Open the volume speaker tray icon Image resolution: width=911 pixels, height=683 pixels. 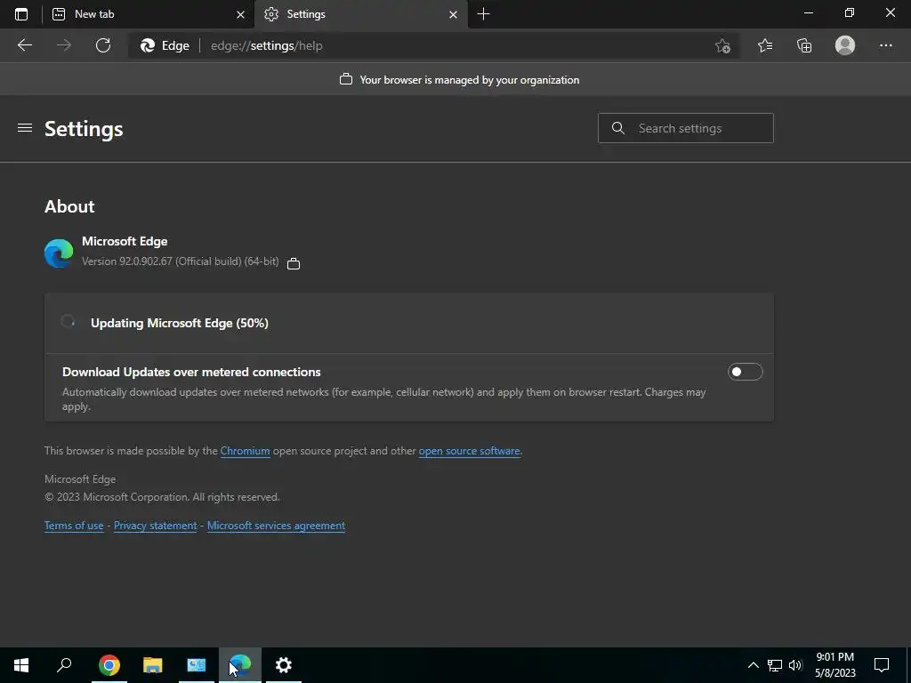(x=795, y=665)
